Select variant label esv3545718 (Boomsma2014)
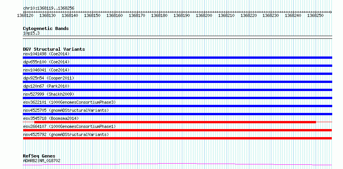 click(x=51, y=118)
